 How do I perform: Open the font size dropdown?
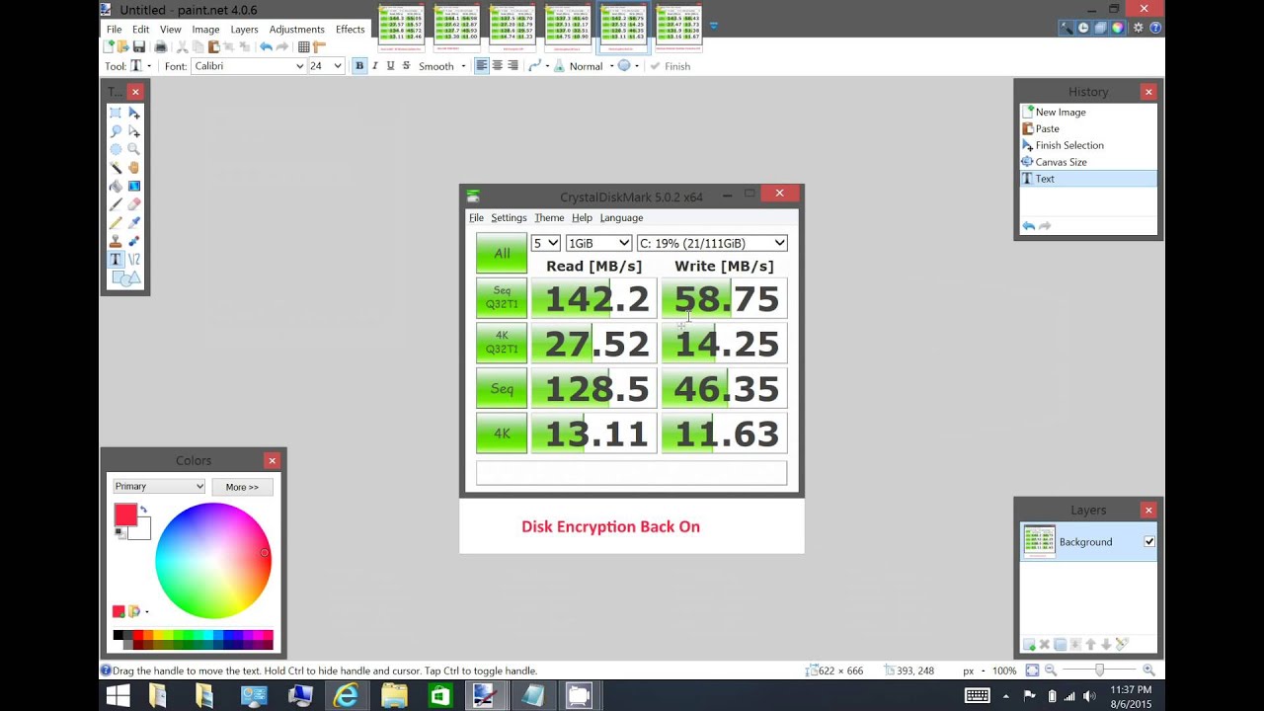[326, 66]
